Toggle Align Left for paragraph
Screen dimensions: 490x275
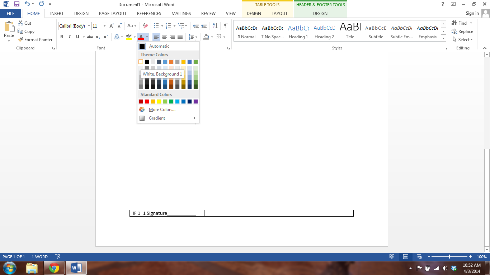tap(156, 37)
